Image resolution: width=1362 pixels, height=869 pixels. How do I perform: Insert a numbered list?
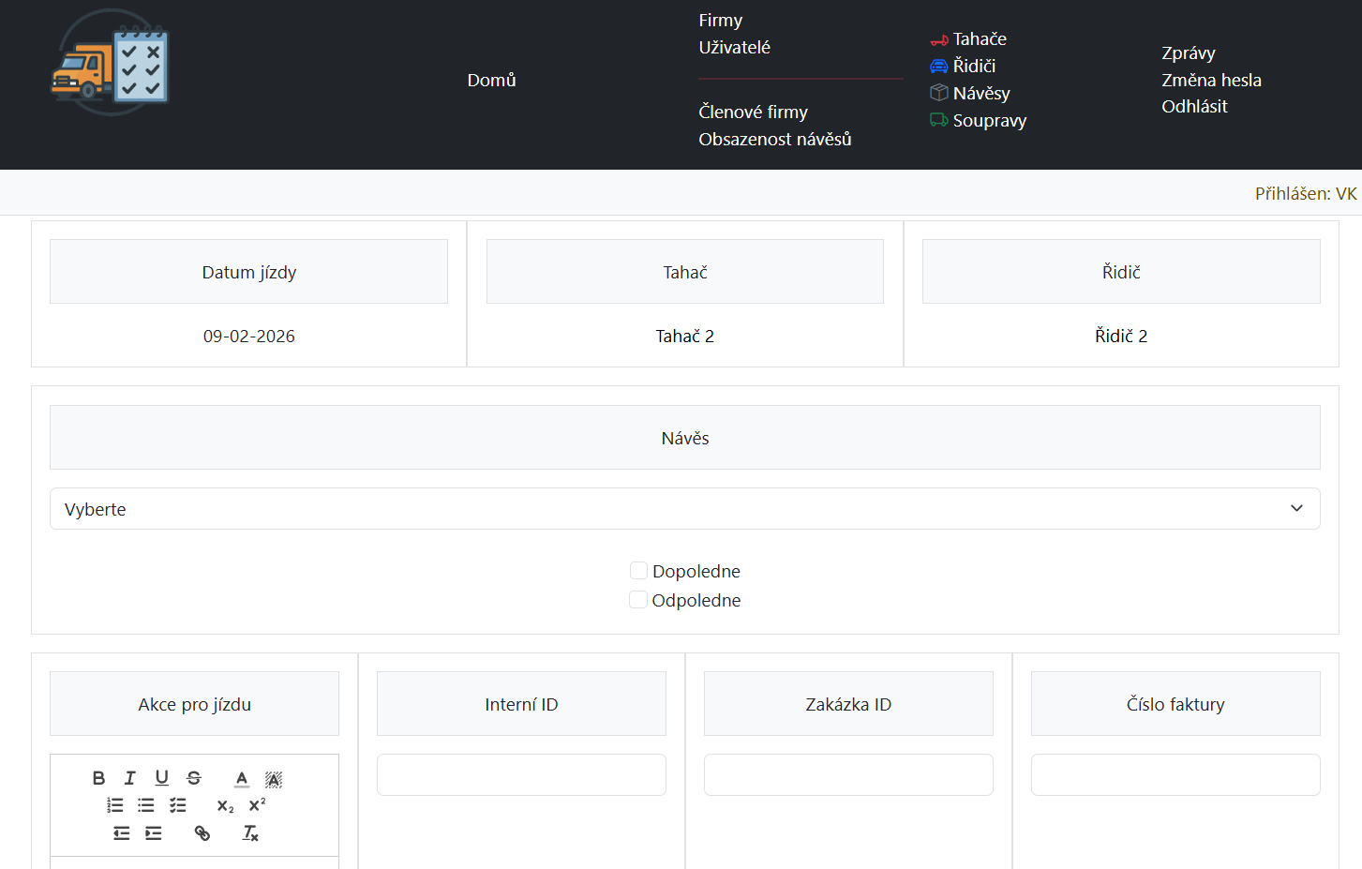(x=115, y=805)
